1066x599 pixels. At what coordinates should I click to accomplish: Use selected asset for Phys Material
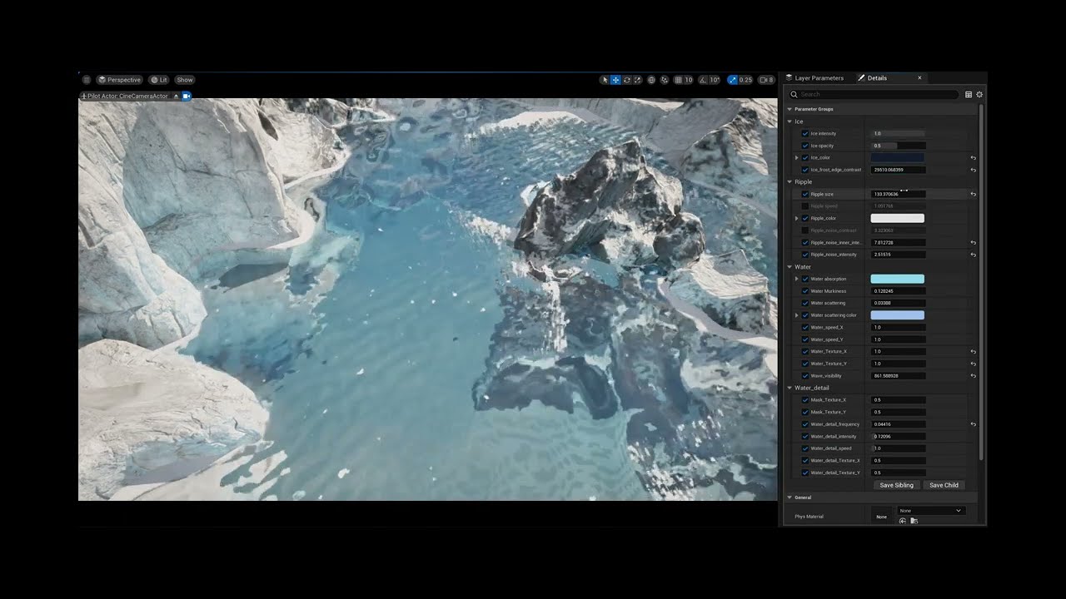point(903,521)
